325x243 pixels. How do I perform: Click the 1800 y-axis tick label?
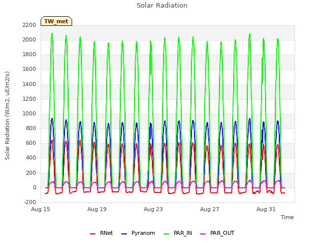[x=29, y=55]
